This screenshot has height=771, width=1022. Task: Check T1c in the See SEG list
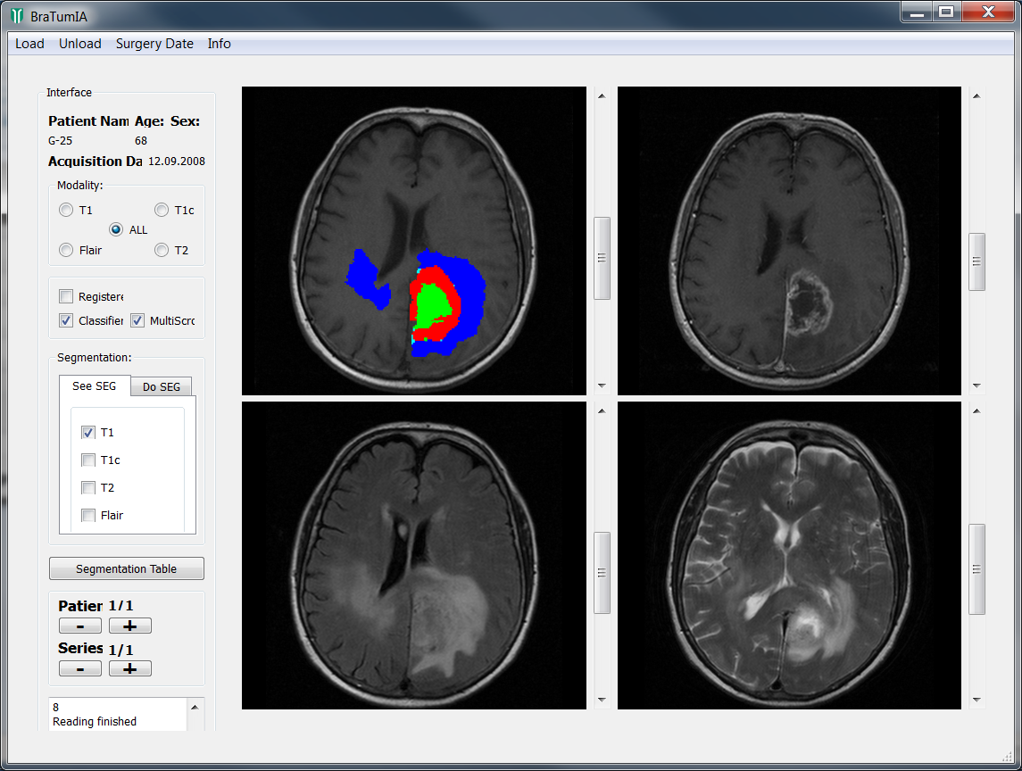[x=88, y=460]
